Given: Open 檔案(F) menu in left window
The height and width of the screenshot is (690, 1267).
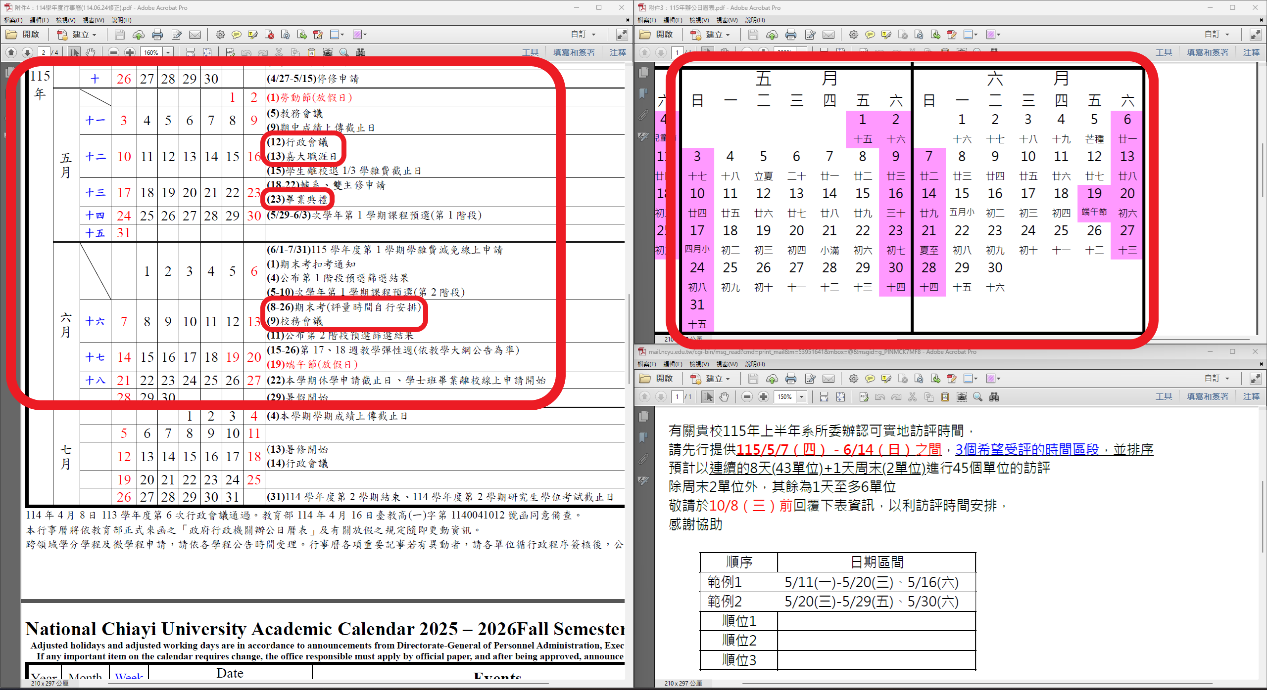Looking at the screenshot, I should (x=13, y=20).
